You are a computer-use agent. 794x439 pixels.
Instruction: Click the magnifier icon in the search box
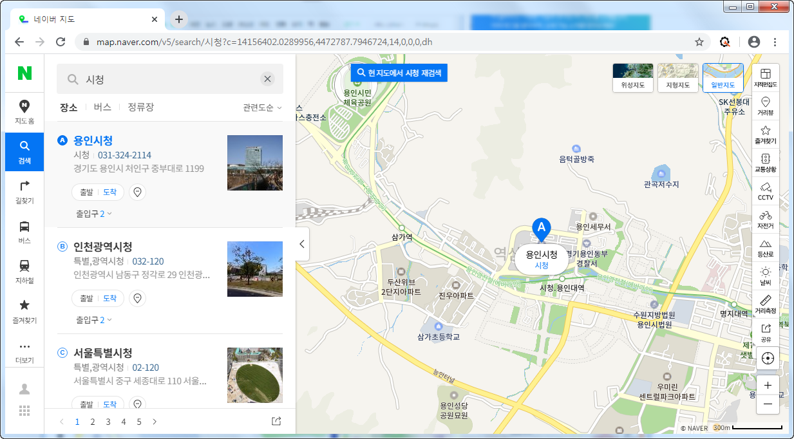coord(73,79)
